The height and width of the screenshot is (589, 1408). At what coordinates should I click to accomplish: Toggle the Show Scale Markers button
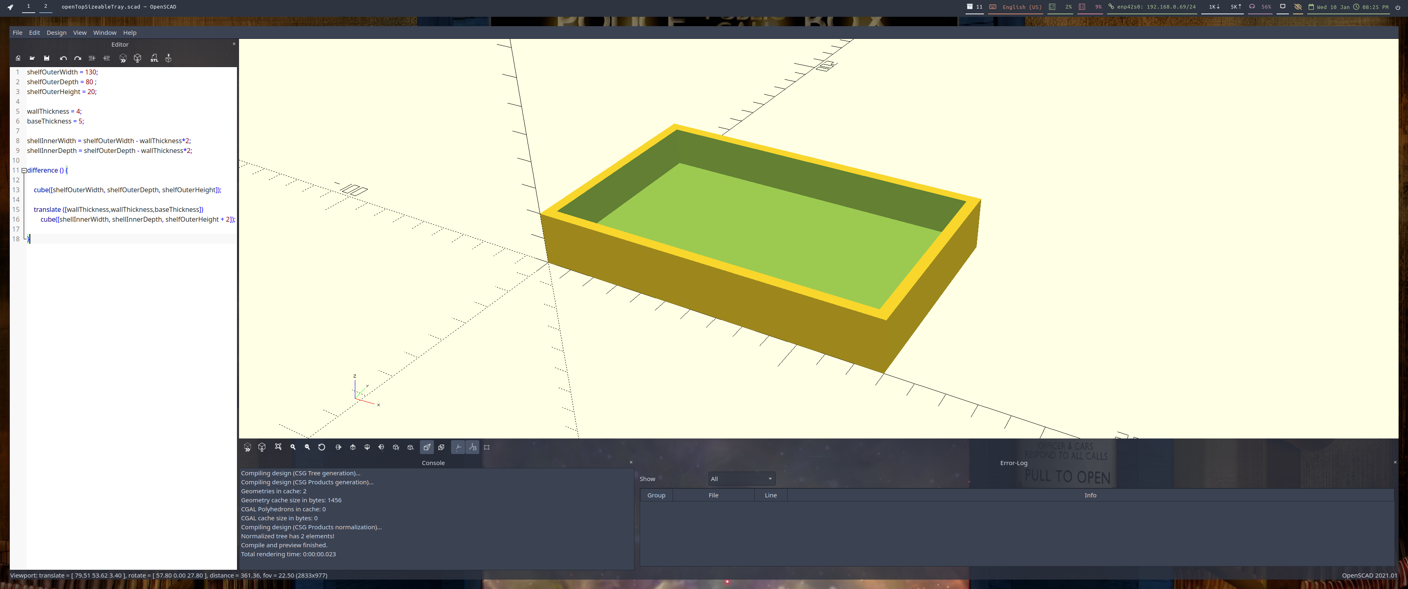click(x=473, y=447)
